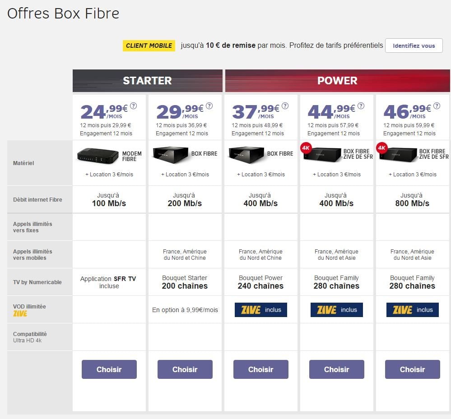Select the Box Fibre image in the 29,99€ offer
Image resolution: width=451 pixels, height=419 pixels.
[170, 154]
